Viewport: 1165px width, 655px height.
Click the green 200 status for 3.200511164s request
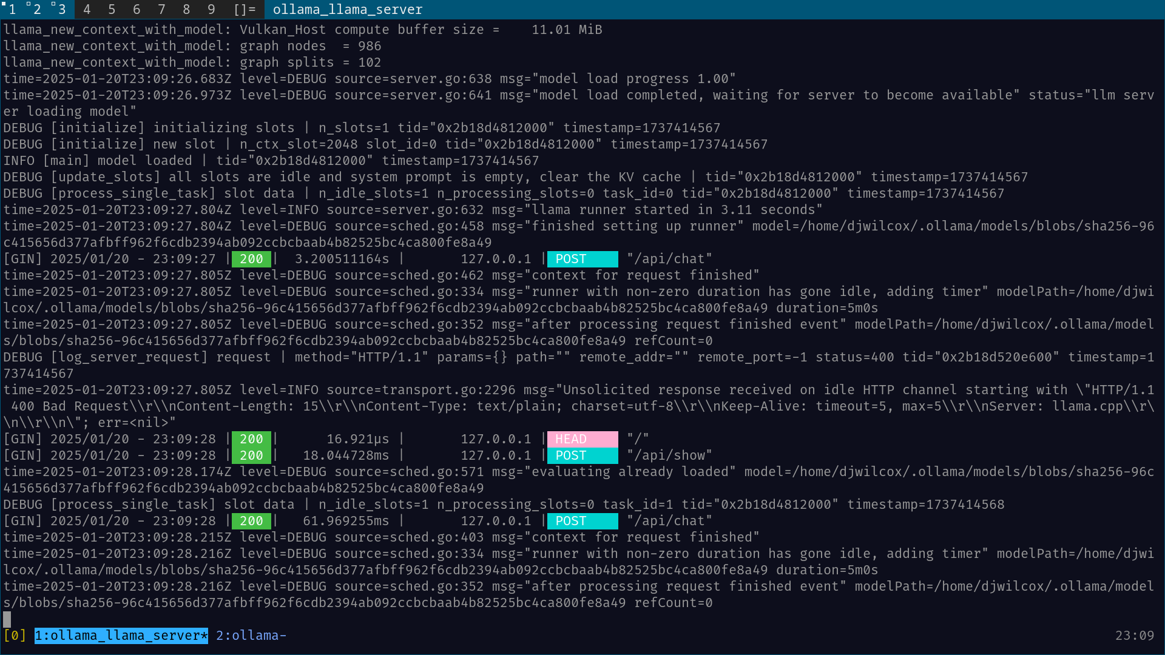pos(251,259)
